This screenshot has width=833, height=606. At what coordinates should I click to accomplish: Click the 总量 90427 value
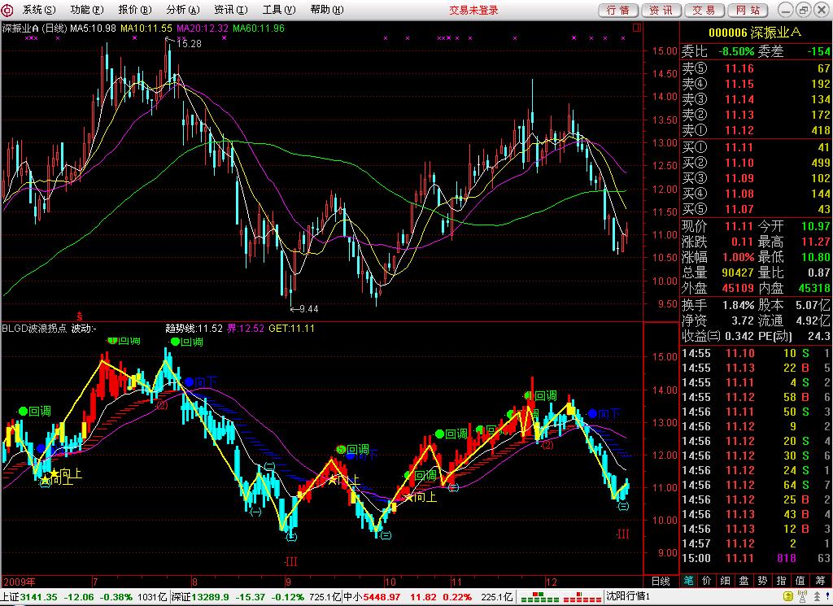738,273
